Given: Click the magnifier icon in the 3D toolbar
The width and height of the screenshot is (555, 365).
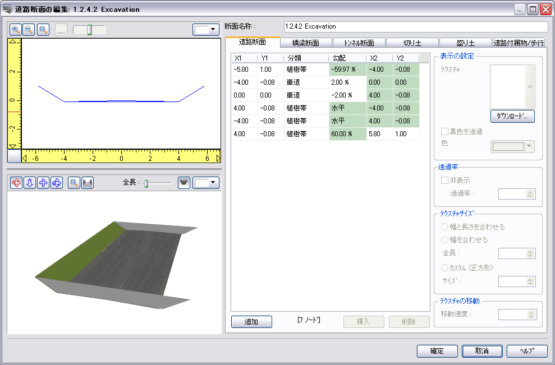Looking at the screenshot, I should (74, 183).
